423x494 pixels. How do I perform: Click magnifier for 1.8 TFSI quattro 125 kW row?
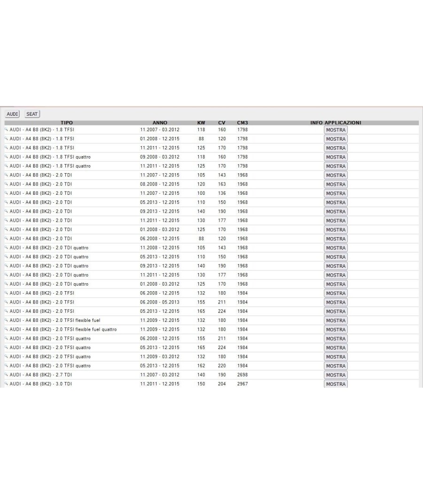pyautogui.click(x=6, y=166)
